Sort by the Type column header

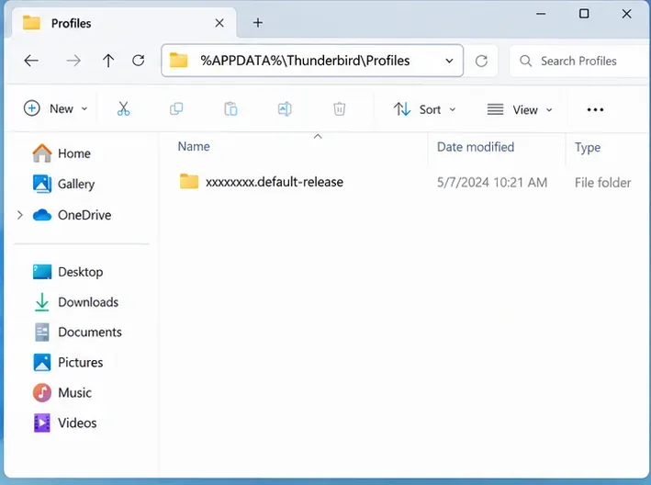[x=588, y=147]
